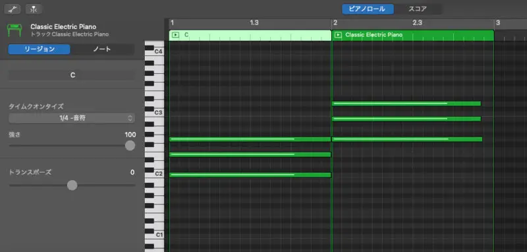Switch to the ピアノロール tab
Viewport: 527px width, 252px height.
pyautogui.click(x=368, y=9)
